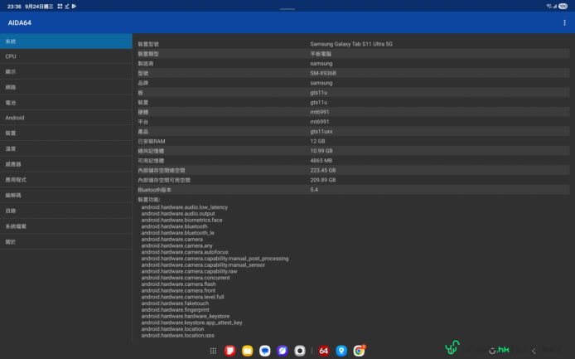Select the 平板電腦 device type value
The image size is (575, 359).
[x=321, y=54]
